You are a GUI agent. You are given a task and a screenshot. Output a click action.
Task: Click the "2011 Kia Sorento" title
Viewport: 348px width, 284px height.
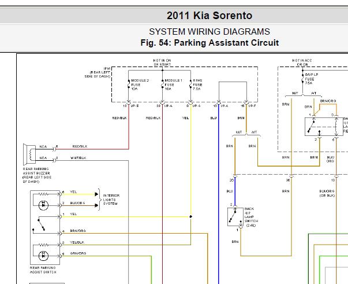pos(209,16)
